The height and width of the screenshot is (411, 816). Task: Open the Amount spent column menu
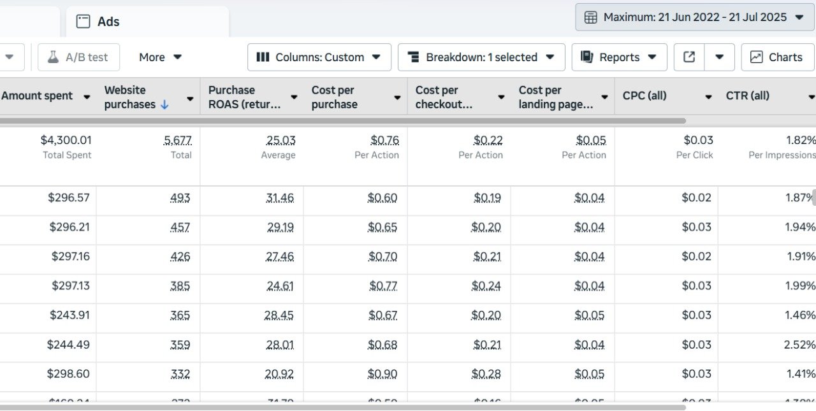(x=87, y=97)
